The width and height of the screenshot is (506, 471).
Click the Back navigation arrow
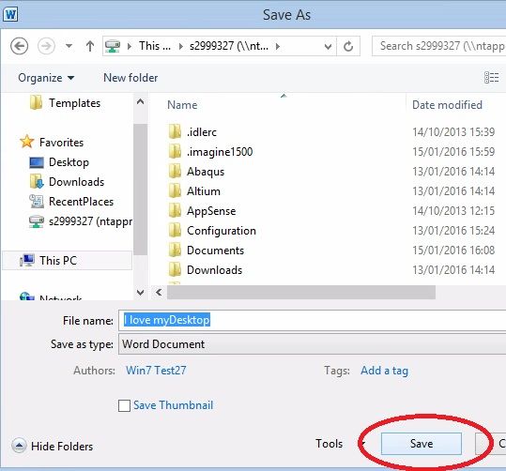pyautogui.click(x=20, y=46)
